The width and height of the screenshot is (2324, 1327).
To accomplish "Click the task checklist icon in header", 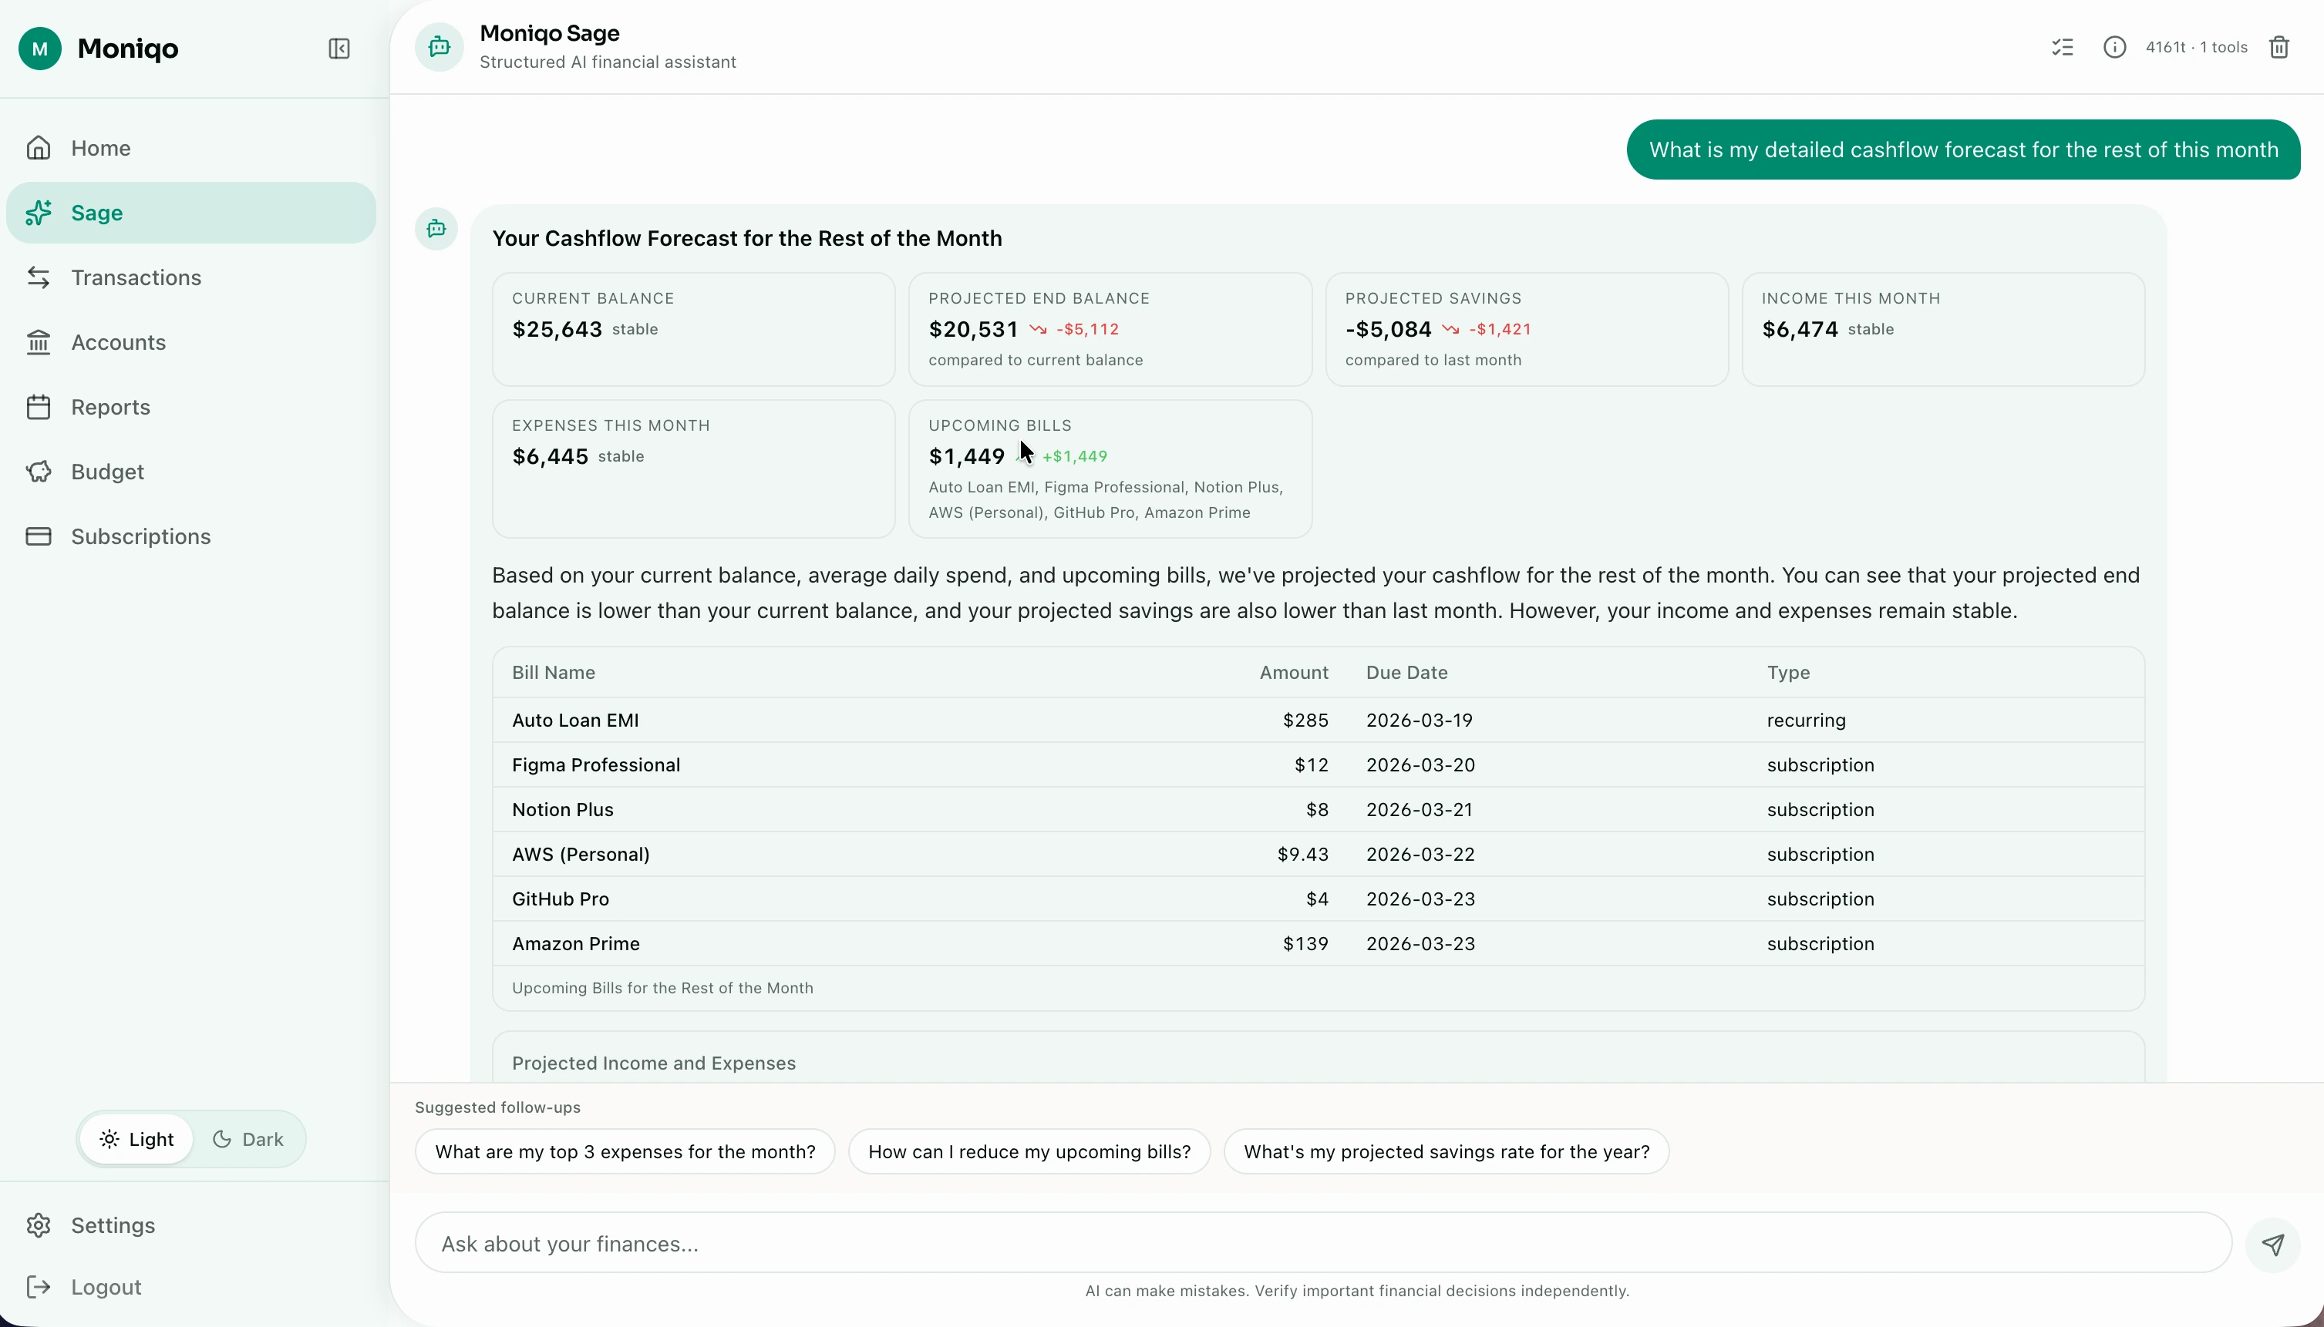I will pyautogui.click(x=2061, y=46).
